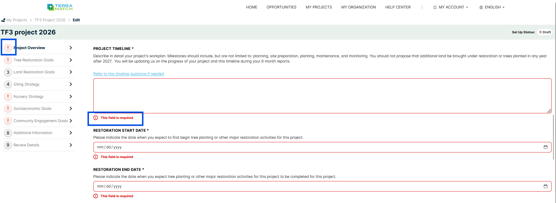556x203 pixels.
Task: Click the TF3 project 2026 page title
Action: click(28, 32)
